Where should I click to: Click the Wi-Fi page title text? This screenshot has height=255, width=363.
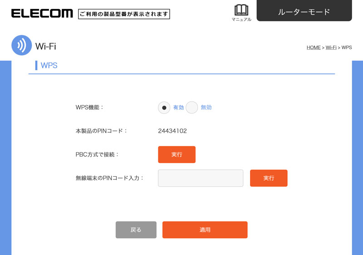click(x=46, y=46)
